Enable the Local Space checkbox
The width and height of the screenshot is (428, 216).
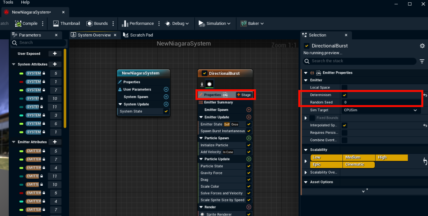344,87
